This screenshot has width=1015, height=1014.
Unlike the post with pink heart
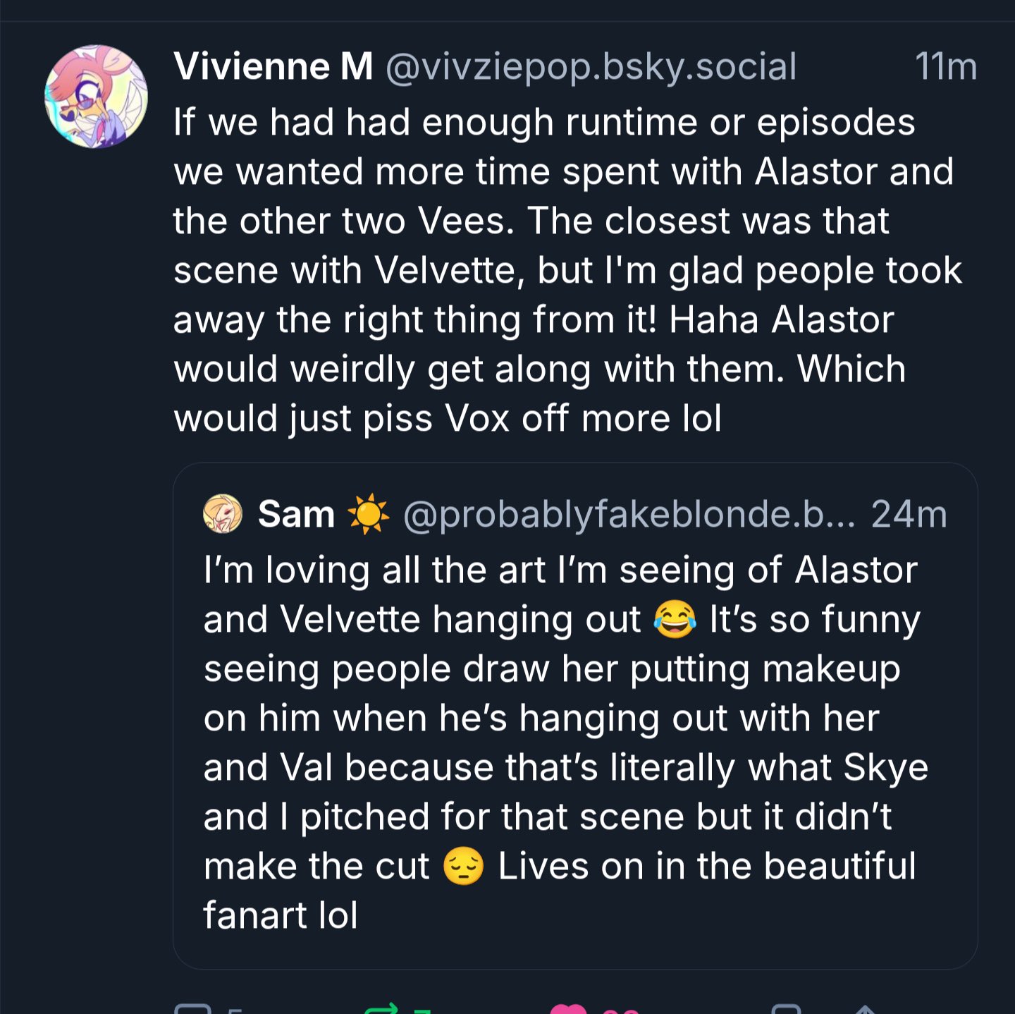coord(568,1010)
